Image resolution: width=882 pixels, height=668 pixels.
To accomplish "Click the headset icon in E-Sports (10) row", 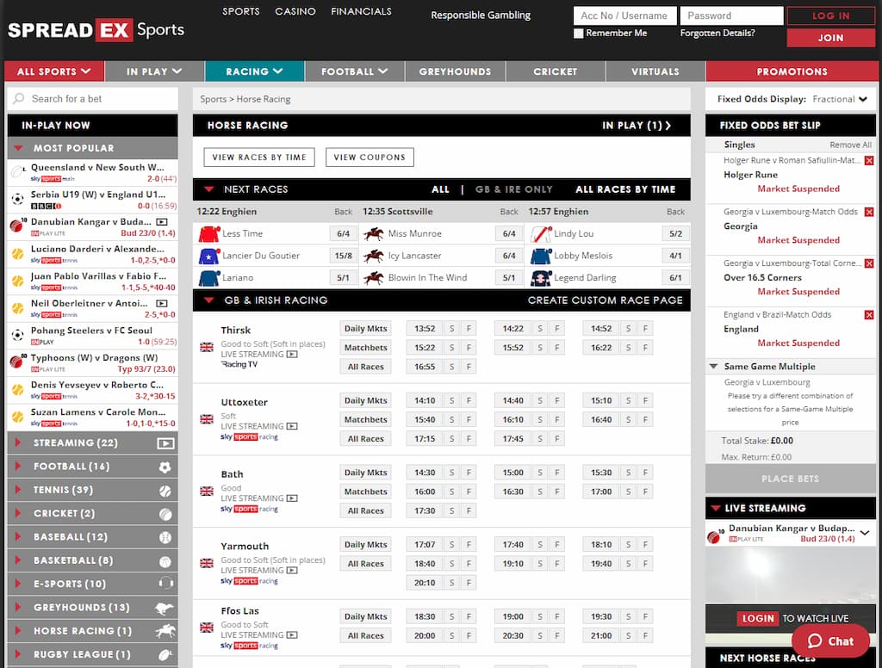I will coord(166,583).
